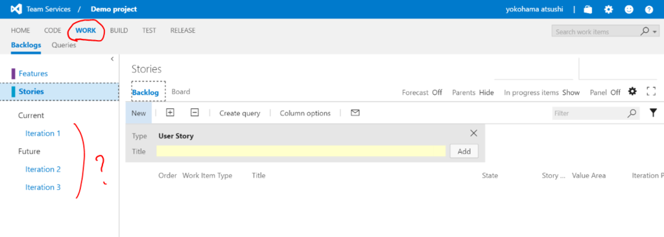Click the filter funnel icon
This screenshot has width=664, height=237.
click(654, 113)
